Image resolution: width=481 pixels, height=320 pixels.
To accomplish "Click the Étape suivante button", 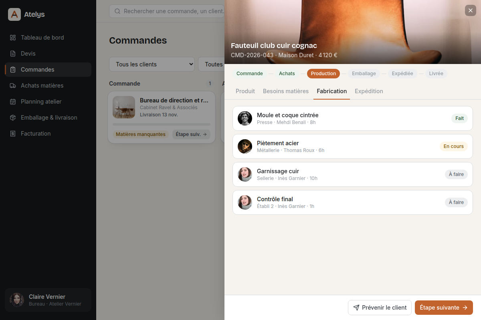I will pyautogui.click(x=444, y=308).
